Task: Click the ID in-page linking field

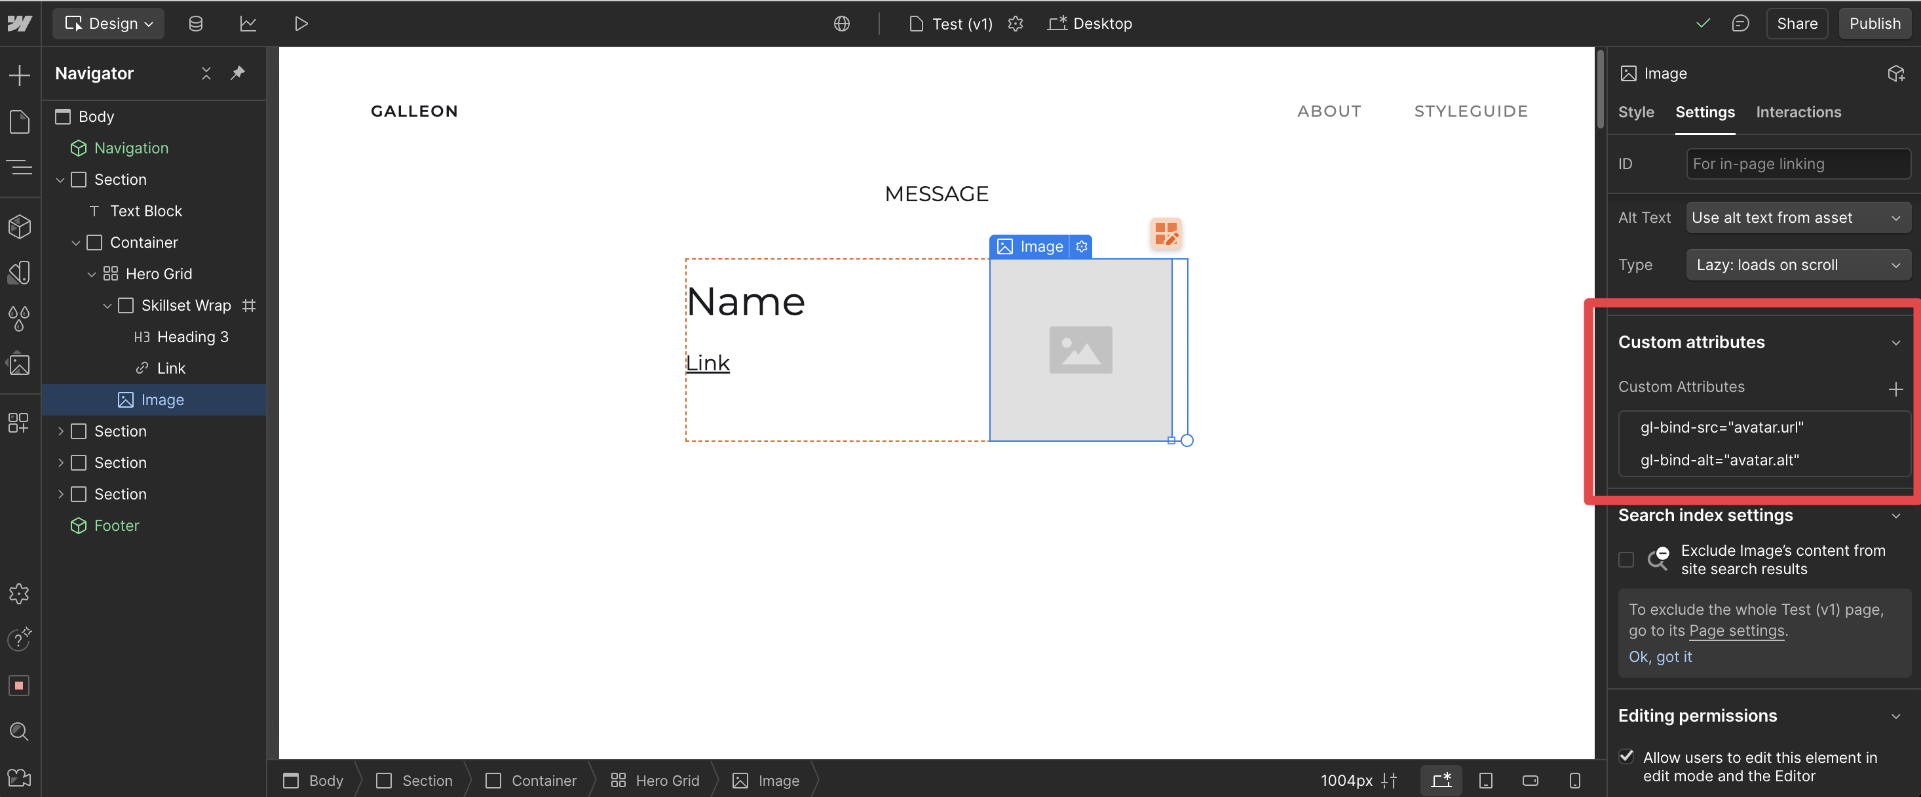Action: tap(1797, 164)
